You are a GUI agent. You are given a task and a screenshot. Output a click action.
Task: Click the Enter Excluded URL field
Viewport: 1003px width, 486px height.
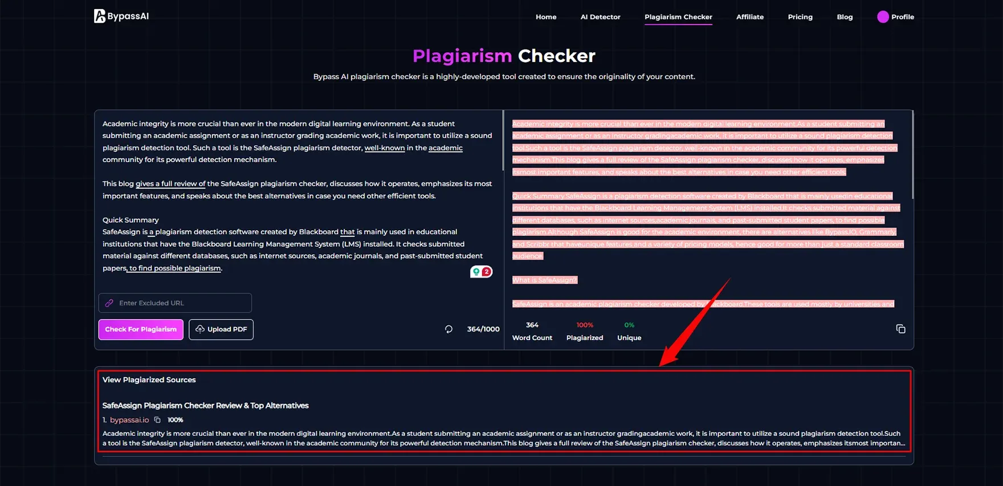click(175, 303)
